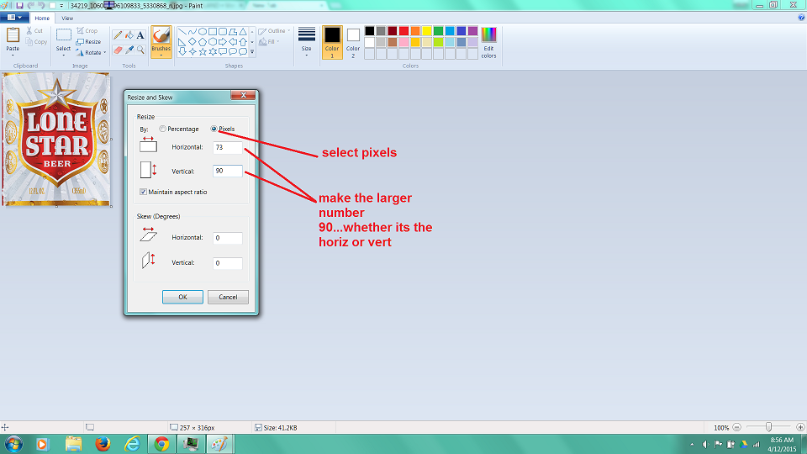This screenshot has width=807, height=454.
Task: Activate the Color picker eyedropper
Action: point(129,50)
